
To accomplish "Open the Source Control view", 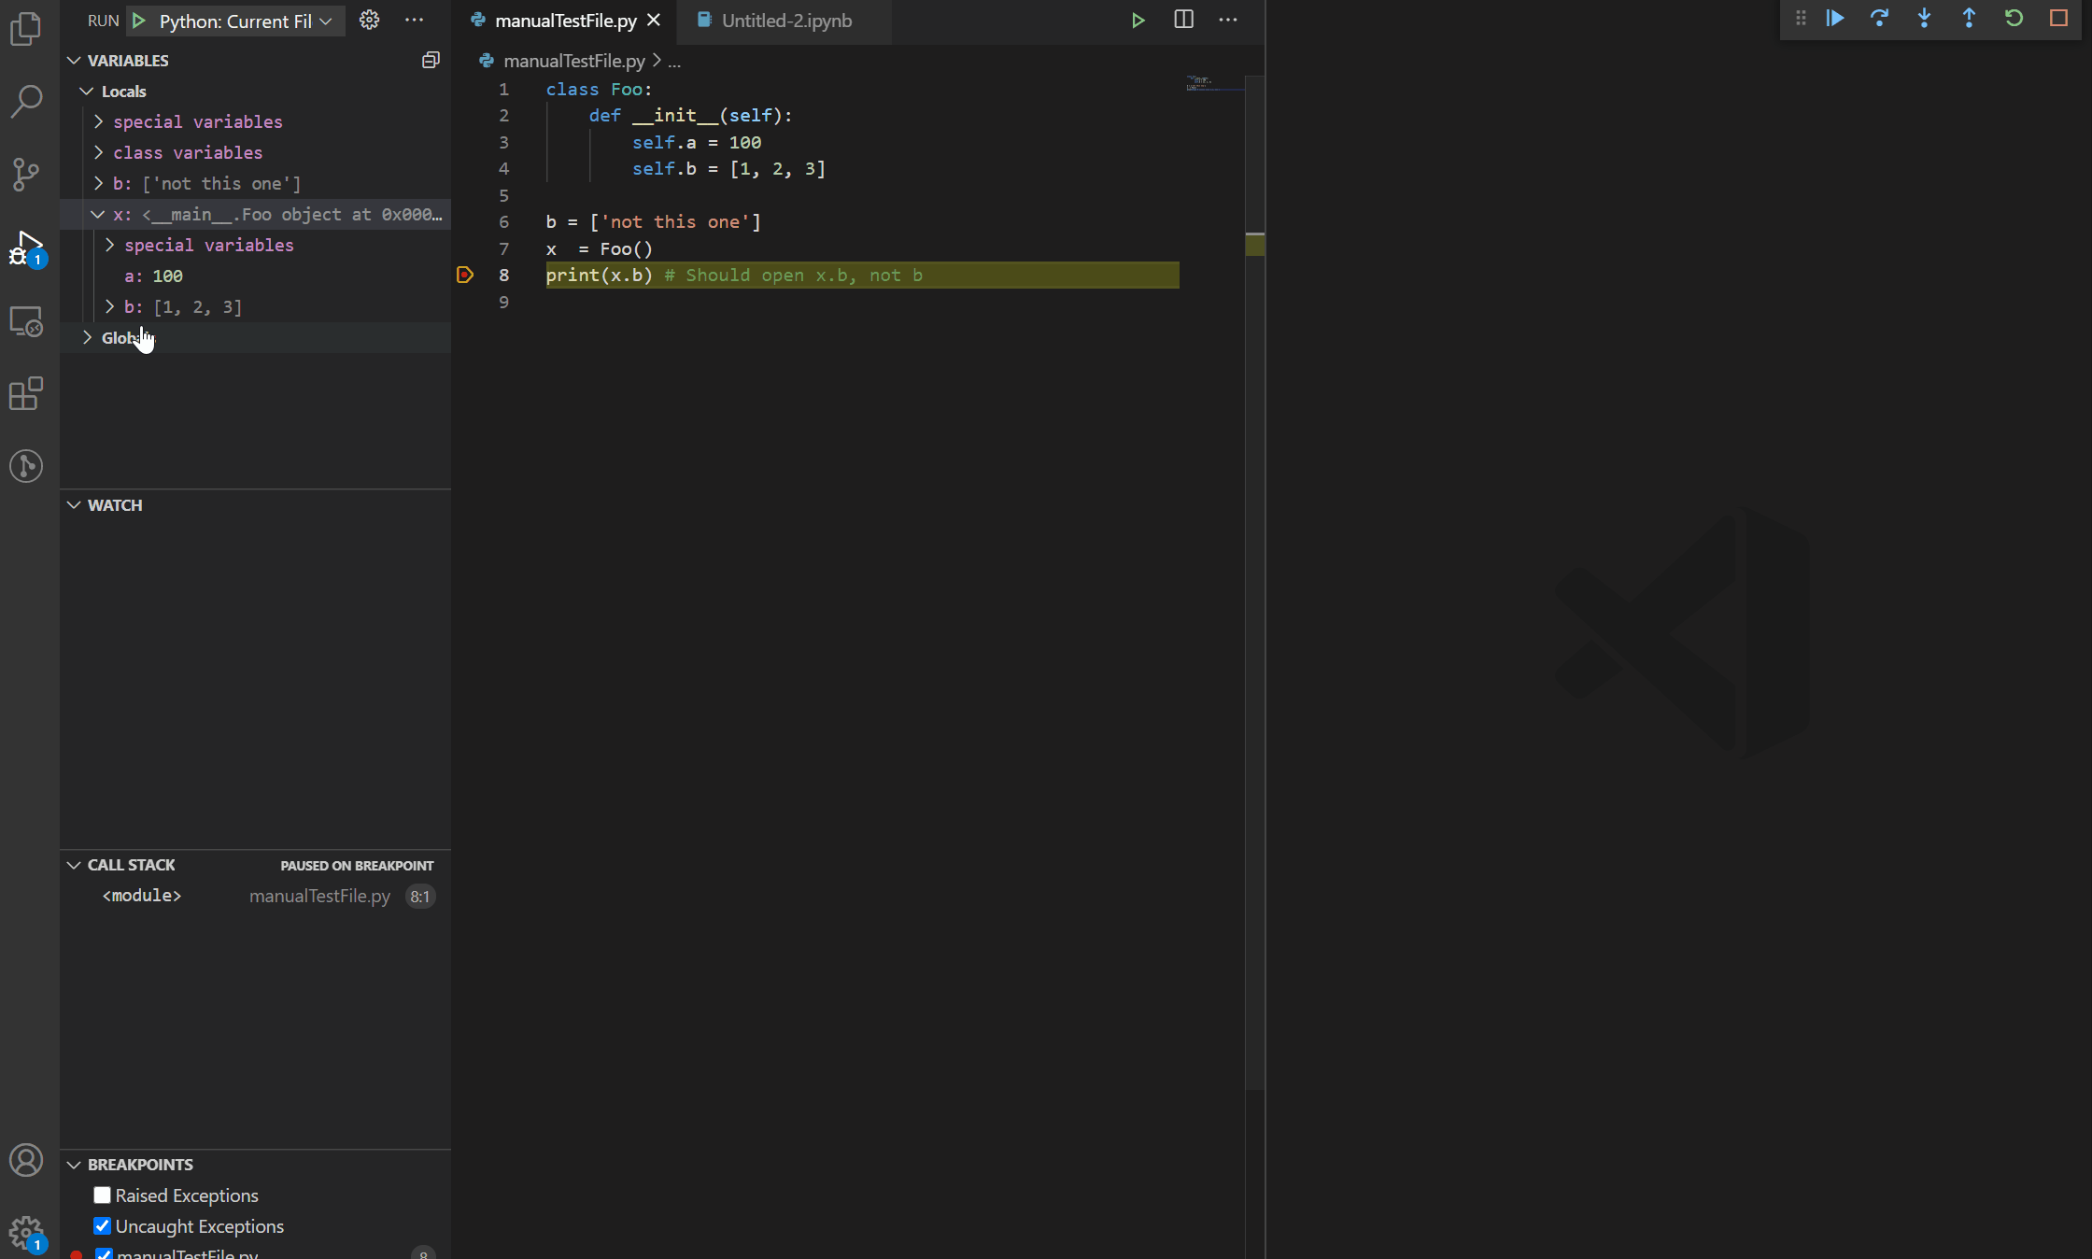I will click(x=26, y=174).
